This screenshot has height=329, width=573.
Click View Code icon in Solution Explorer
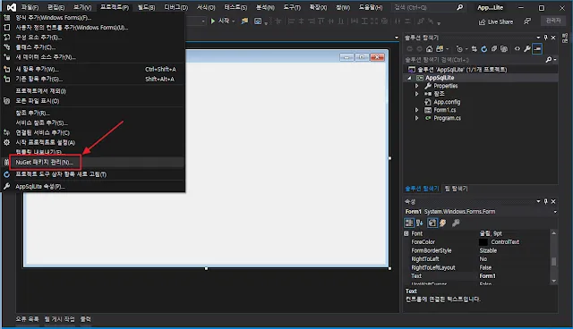[x=517, y=49]
